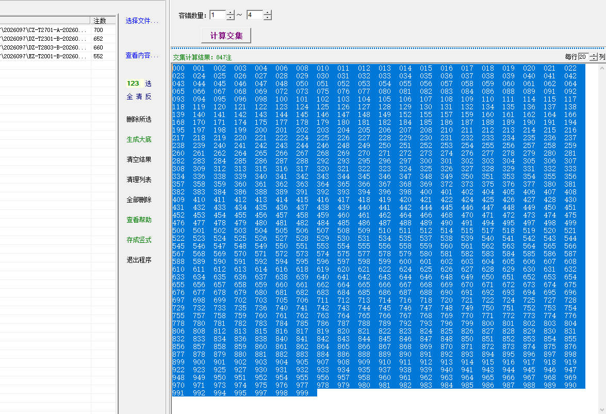
Task: Click the 计算交集 button
Action: (226, 36)
